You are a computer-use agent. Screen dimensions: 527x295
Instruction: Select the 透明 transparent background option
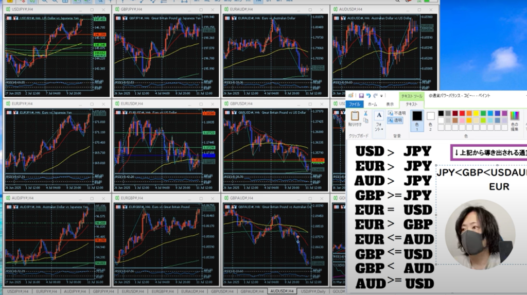click(395, 120)
